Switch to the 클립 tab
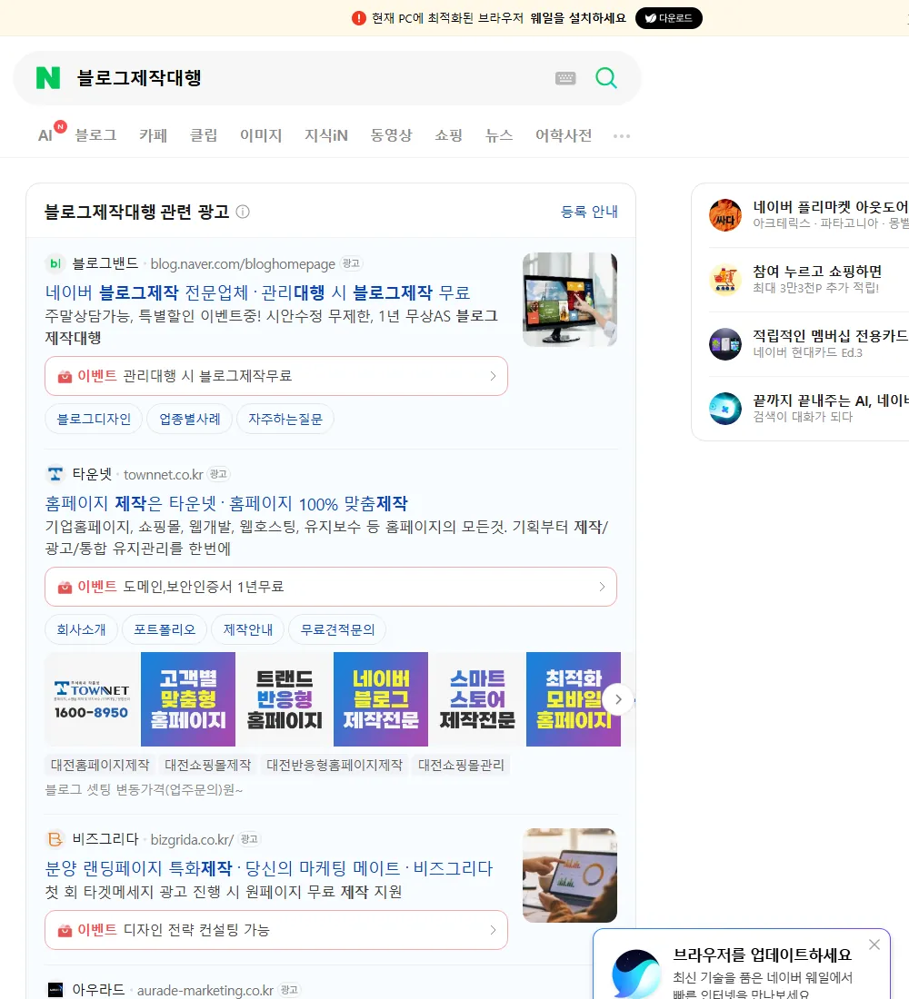This screenshot has width=909, height=999. pyautogui.click(x=204, y=135)
